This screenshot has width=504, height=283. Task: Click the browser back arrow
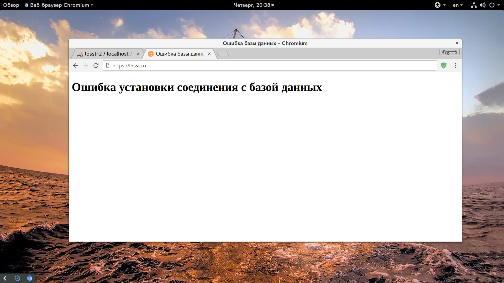75,66
